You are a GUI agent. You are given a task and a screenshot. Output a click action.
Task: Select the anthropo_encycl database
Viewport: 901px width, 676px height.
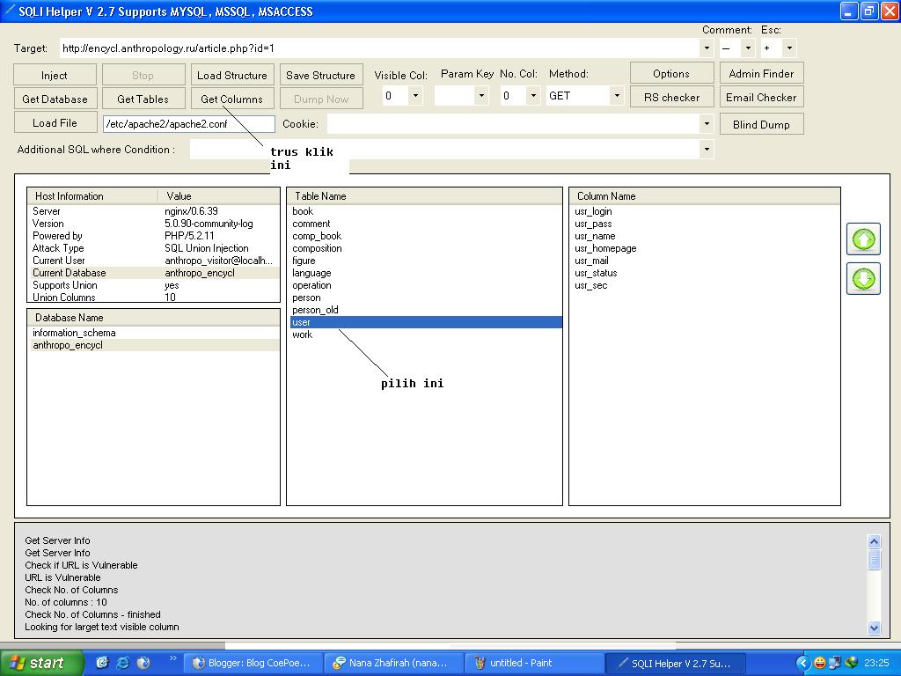click(153, 345)
